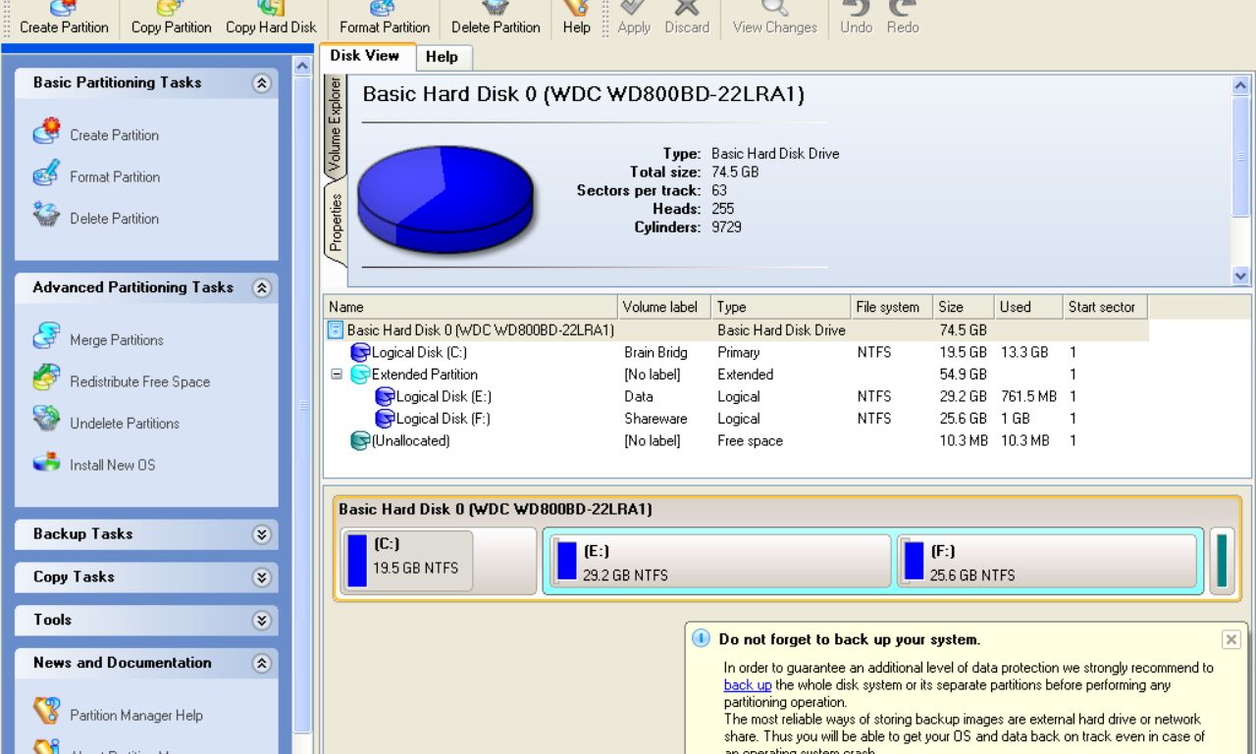Sort by the Used column header
This screenshot has height=754, width=1256.
pyautogui.click(x=1028, y=307)
